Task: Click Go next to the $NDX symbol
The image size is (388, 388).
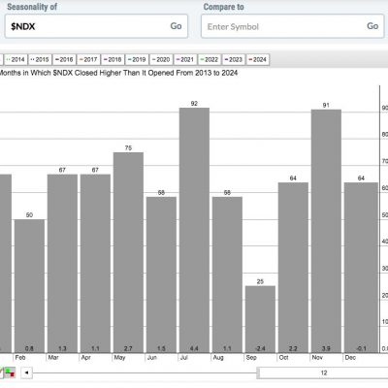Action: click(176, 26)
